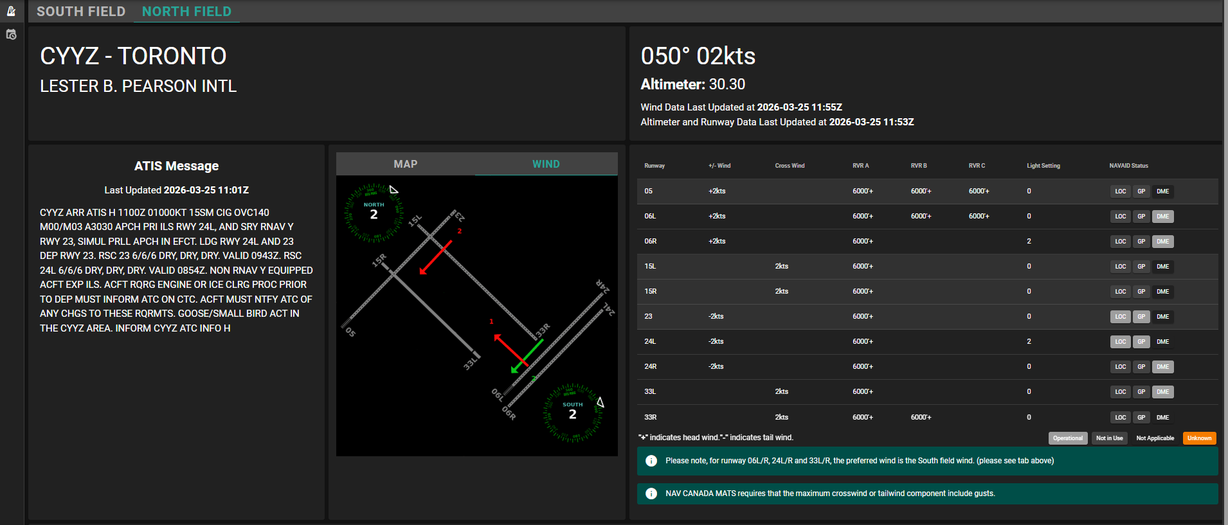Click the DME badge for runway 33L
This screenshot has width=1228, height=525.
1163,392
